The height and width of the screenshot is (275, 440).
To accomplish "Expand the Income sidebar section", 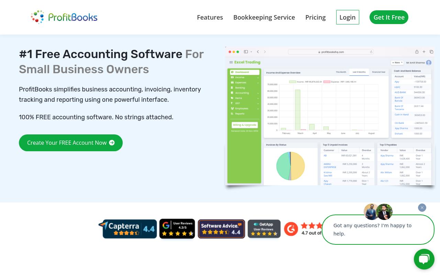I will pos(244,77).
